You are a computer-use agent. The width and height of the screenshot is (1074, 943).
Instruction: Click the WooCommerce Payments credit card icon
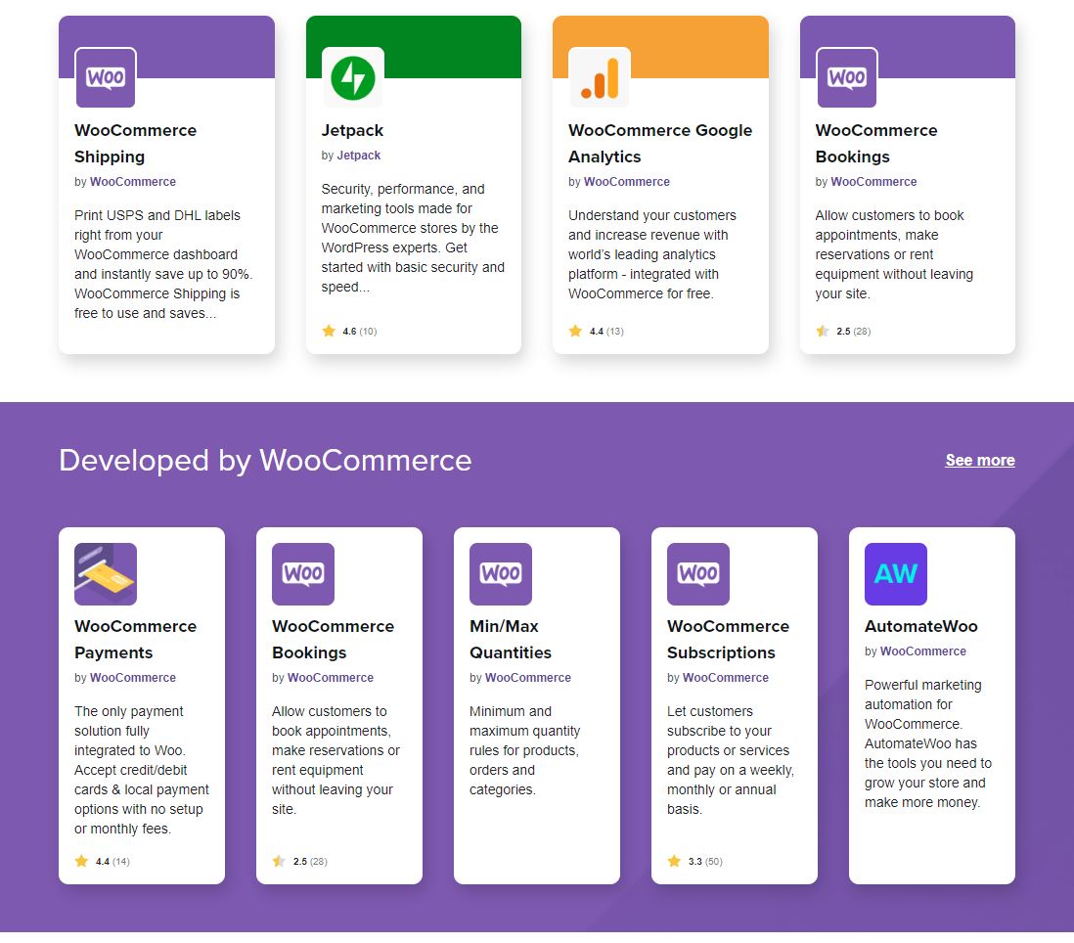tap(106, 574)
